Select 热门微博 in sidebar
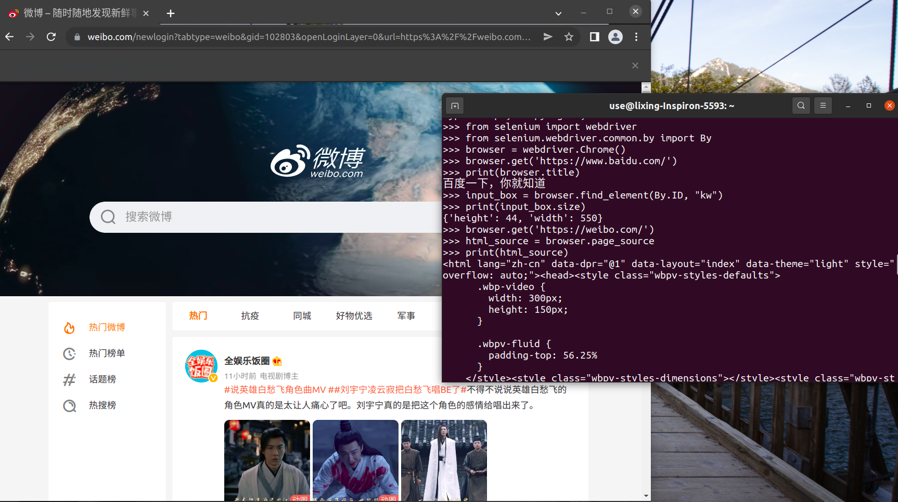This screenshot has height=502, width=898. pyautogui.click(x=107, y=327)
